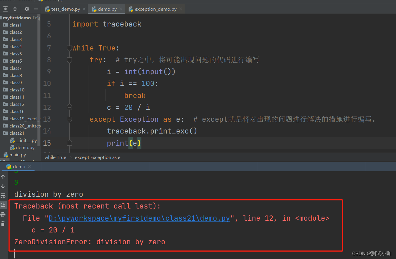Screen dimensions: 396x259
Task: Click the down arrow in the console toolbar
Action: (x=3, y=186)
